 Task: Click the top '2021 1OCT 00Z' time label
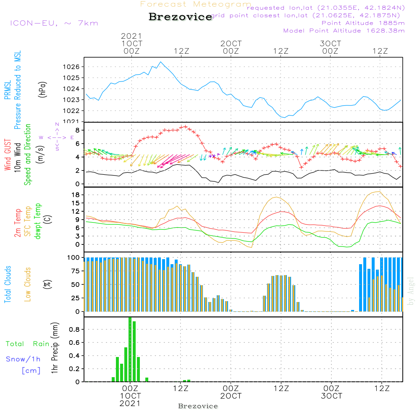pyautogui.click(x=131, y=43)
